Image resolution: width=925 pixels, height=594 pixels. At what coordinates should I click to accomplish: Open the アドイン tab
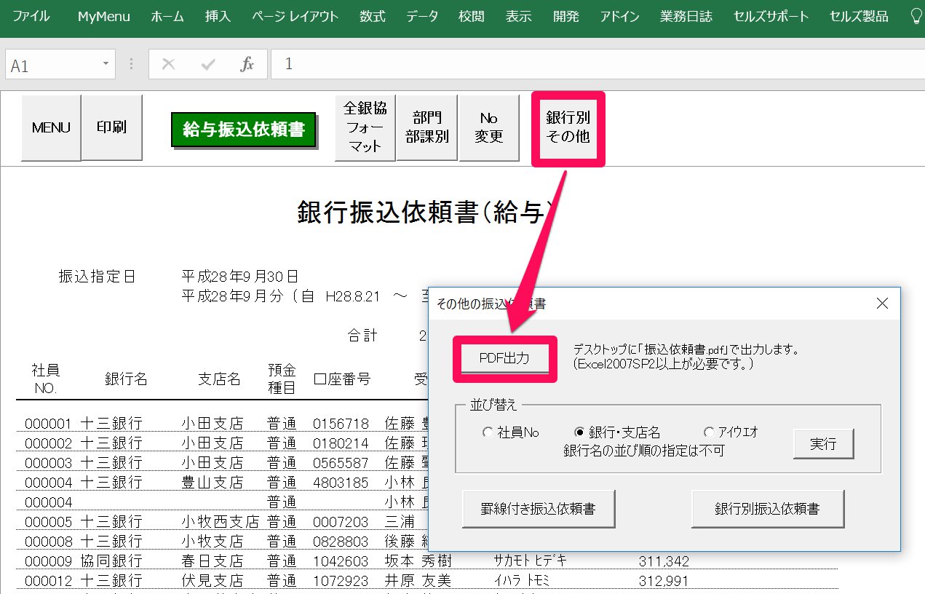tap(620, 16)
